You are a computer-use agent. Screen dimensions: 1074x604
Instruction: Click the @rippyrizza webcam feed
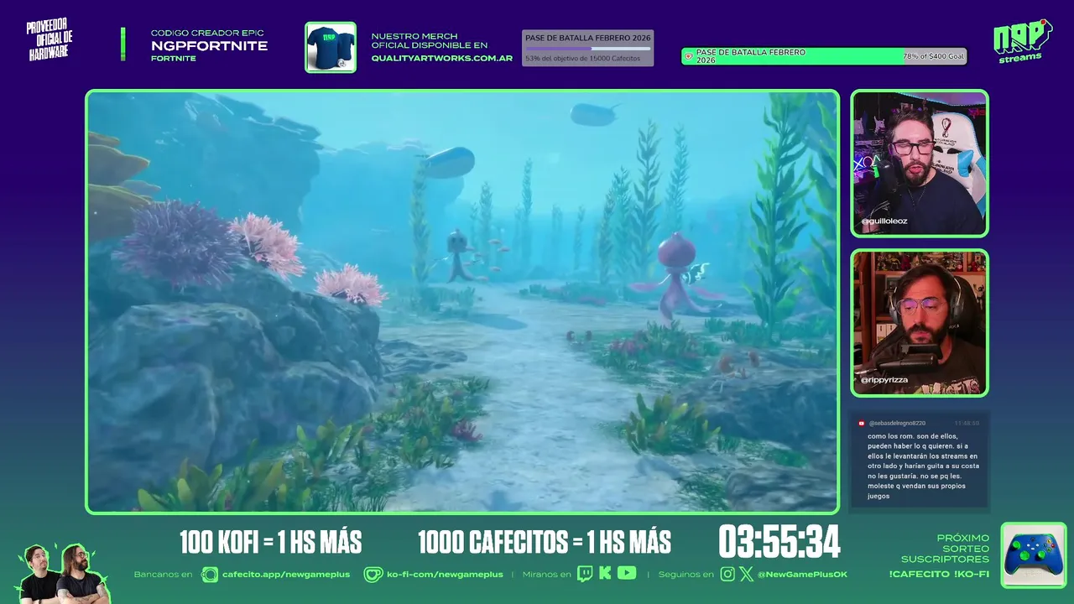pyautogui.click(x=920, y=323)
